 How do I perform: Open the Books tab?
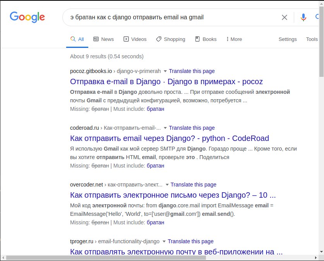click(x=206, y=39)
